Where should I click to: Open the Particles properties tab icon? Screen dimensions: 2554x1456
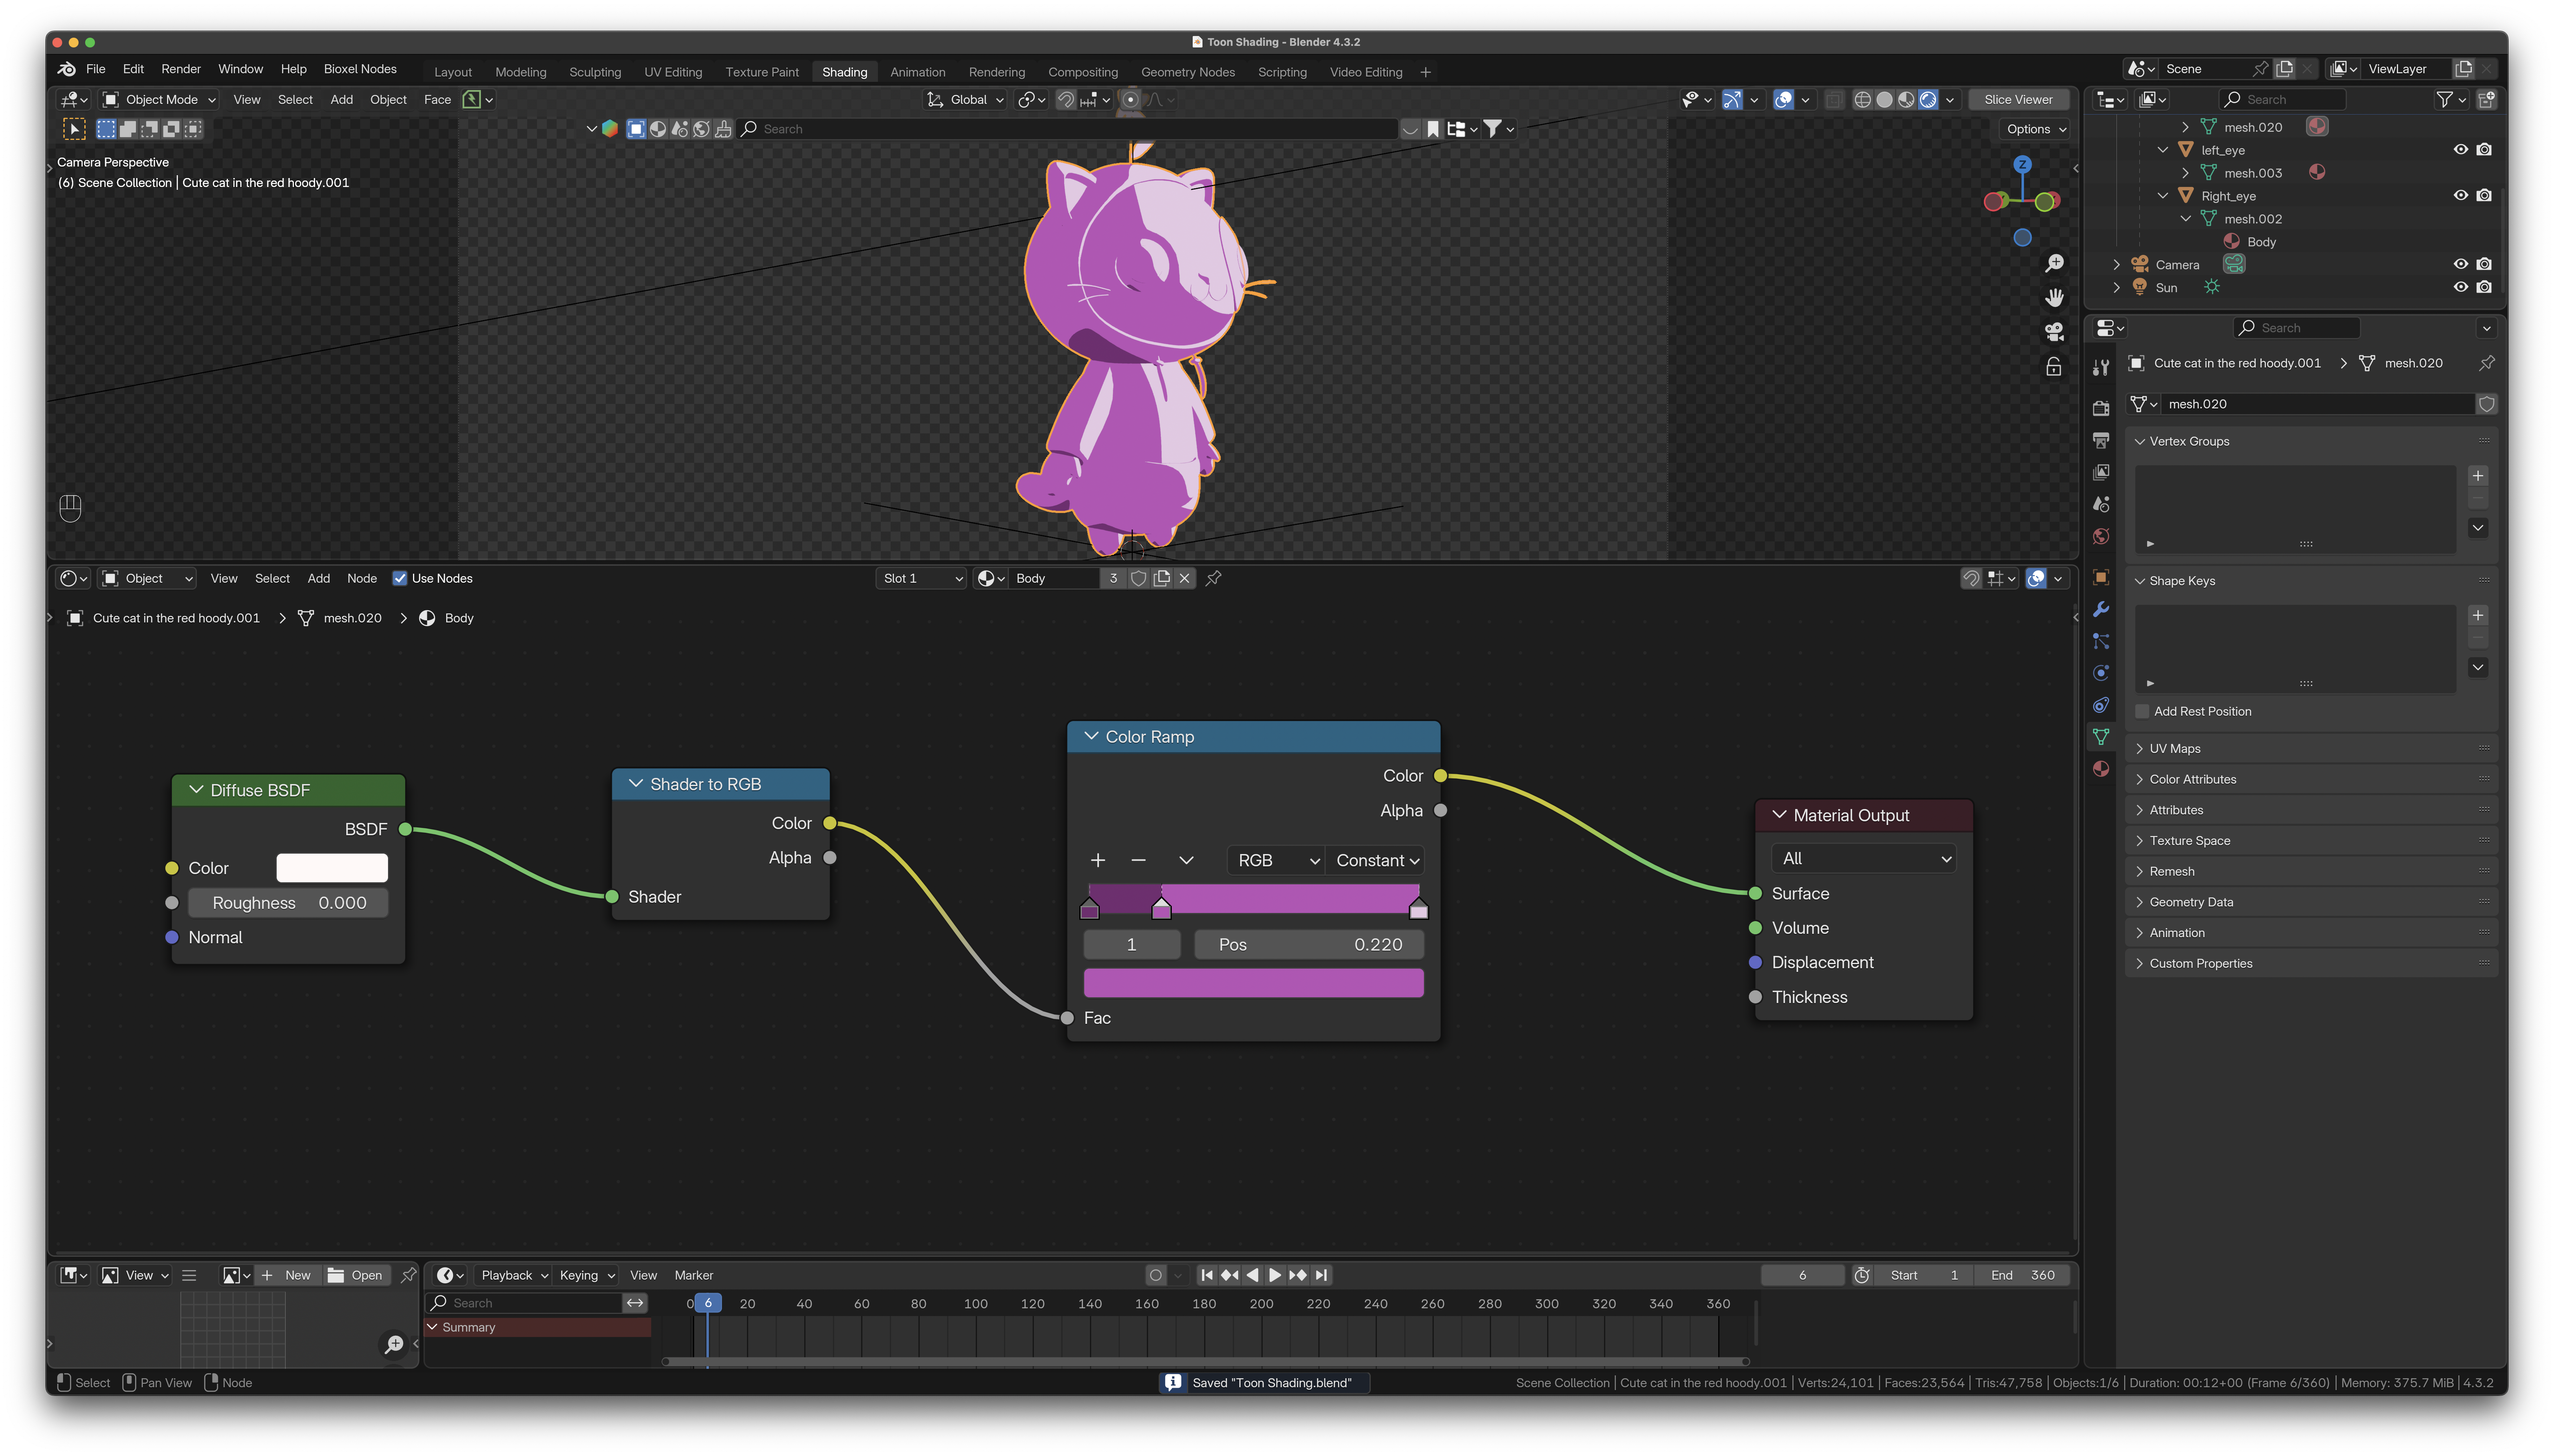click(2101, 641)
